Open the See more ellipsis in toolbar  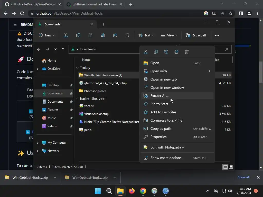[217, 35]
